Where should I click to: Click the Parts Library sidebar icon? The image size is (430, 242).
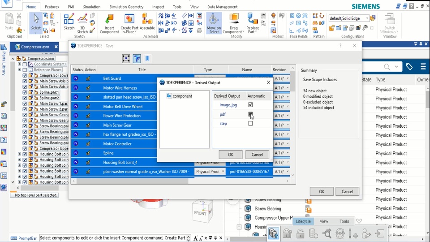pos(4,47)
